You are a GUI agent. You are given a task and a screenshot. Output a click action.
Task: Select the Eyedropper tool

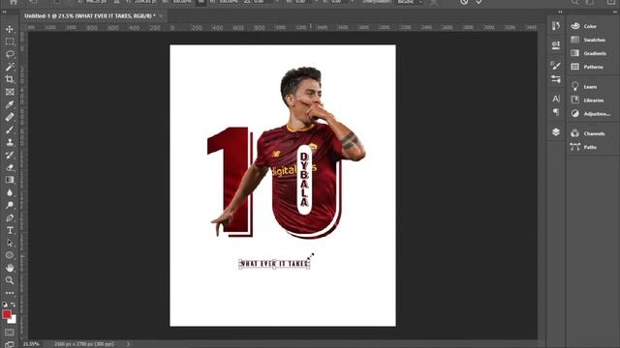(x=10, y=104)
